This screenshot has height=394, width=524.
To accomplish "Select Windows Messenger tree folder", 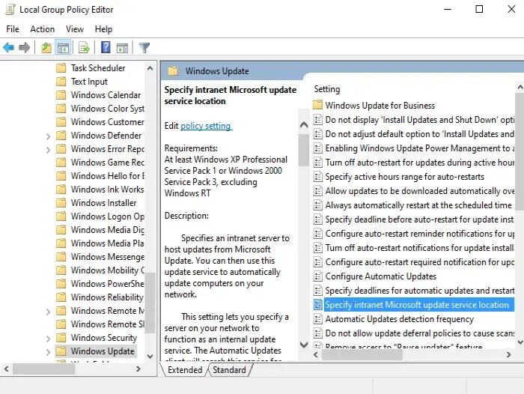I will 107,257.
